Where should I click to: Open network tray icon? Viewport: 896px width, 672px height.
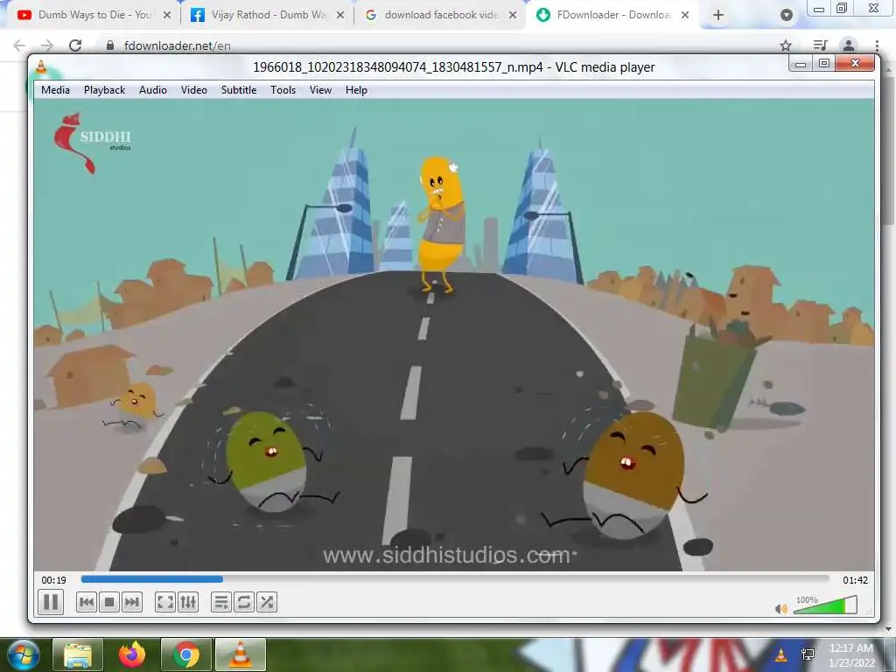(808, 654)
